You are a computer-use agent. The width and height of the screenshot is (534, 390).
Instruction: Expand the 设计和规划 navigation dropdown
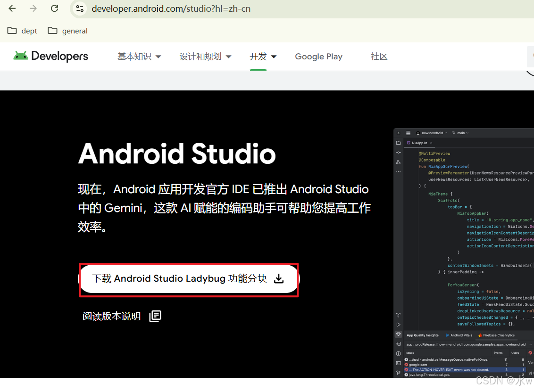tap(205, 57)
